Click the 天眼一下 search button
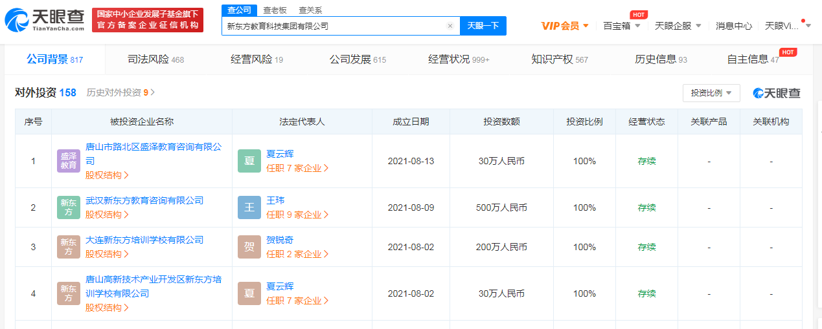Viewport: 822px width, 329px height. (x=483, y=26)
